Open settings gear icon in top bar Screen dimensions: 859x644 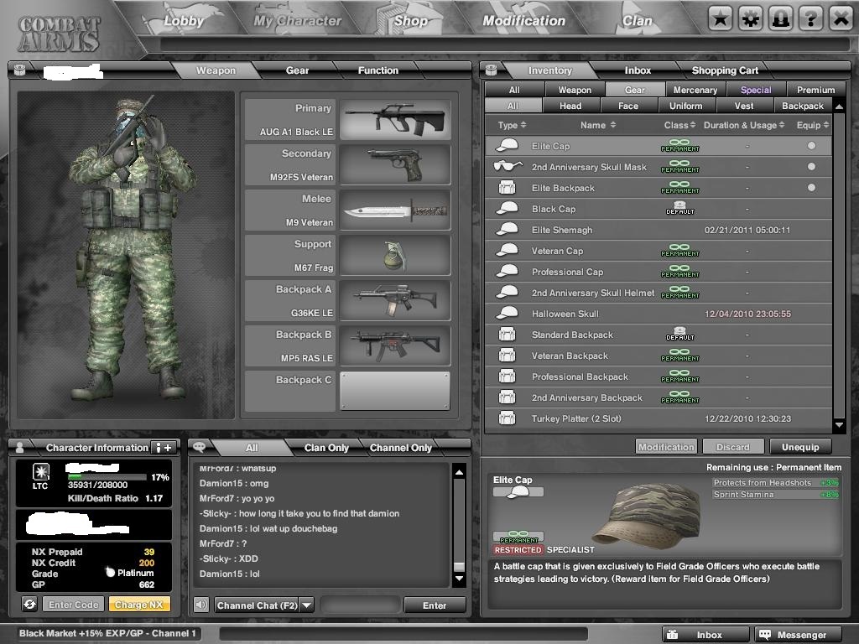coord(751,19)
